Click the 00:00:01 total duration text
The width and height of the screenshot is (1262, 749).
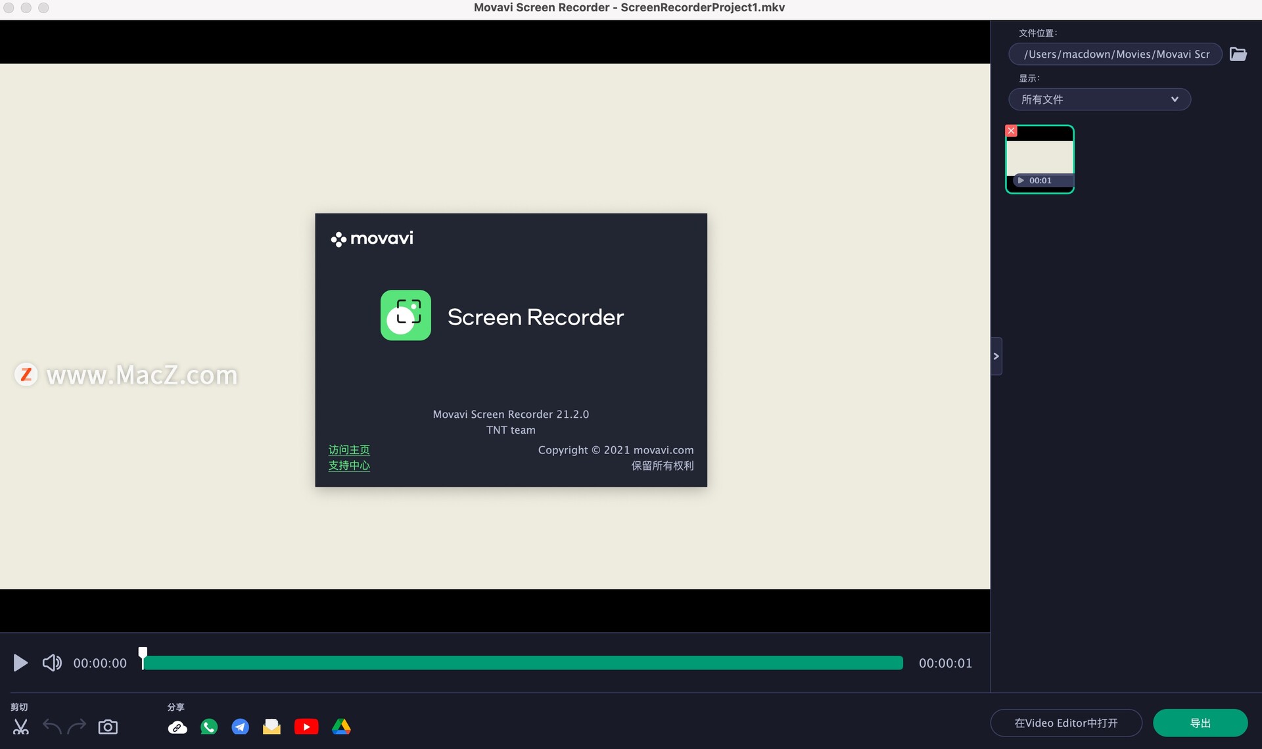(x=945, y=663)
